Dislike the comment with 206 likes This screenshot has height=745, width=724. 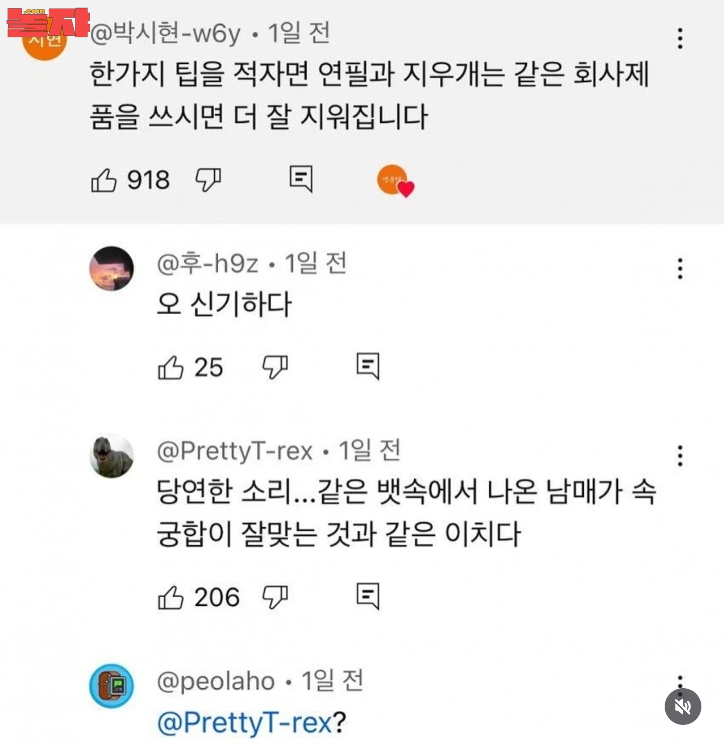pyautogui.click(x=275, y=597)
